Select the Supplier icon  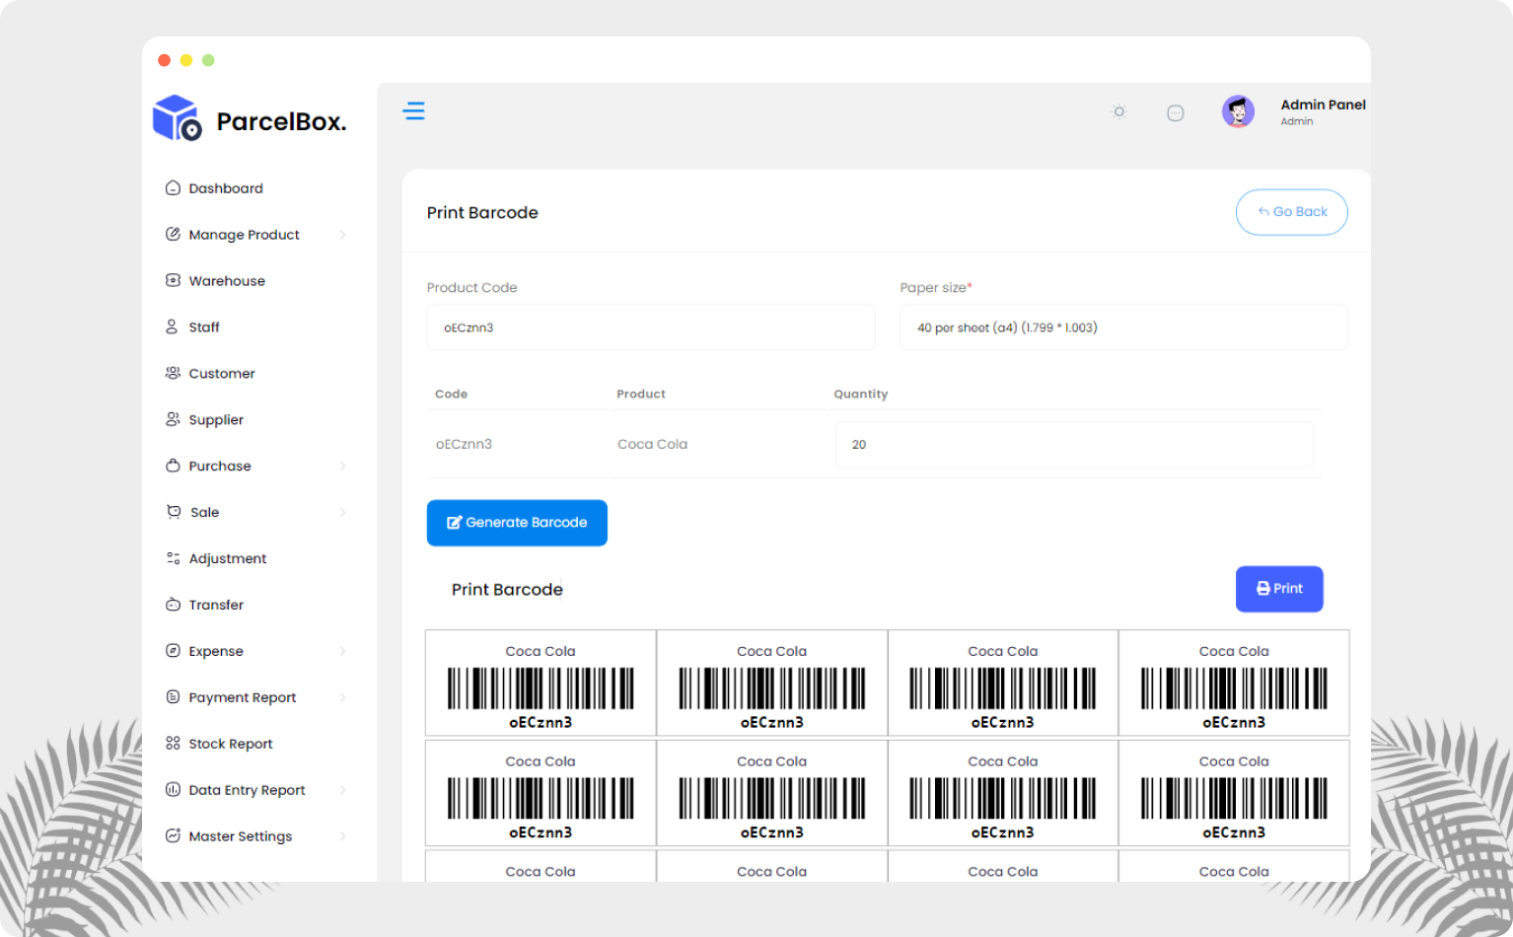tap(173, 419)
